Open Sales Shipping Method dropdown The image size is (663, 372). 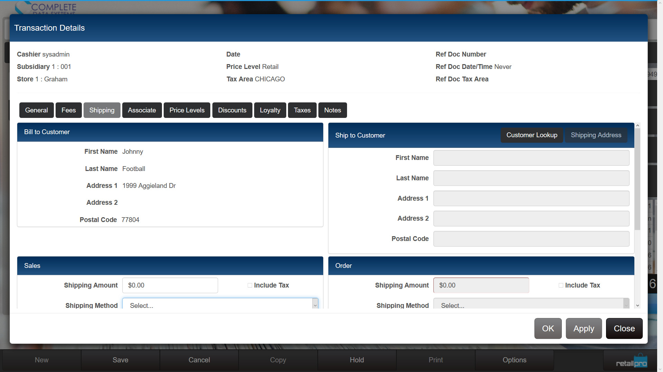(x=220, y=305)
